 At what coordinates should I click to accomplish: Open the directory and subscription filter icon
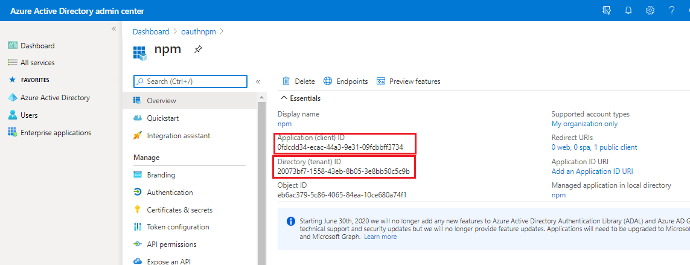coord(607,10)
